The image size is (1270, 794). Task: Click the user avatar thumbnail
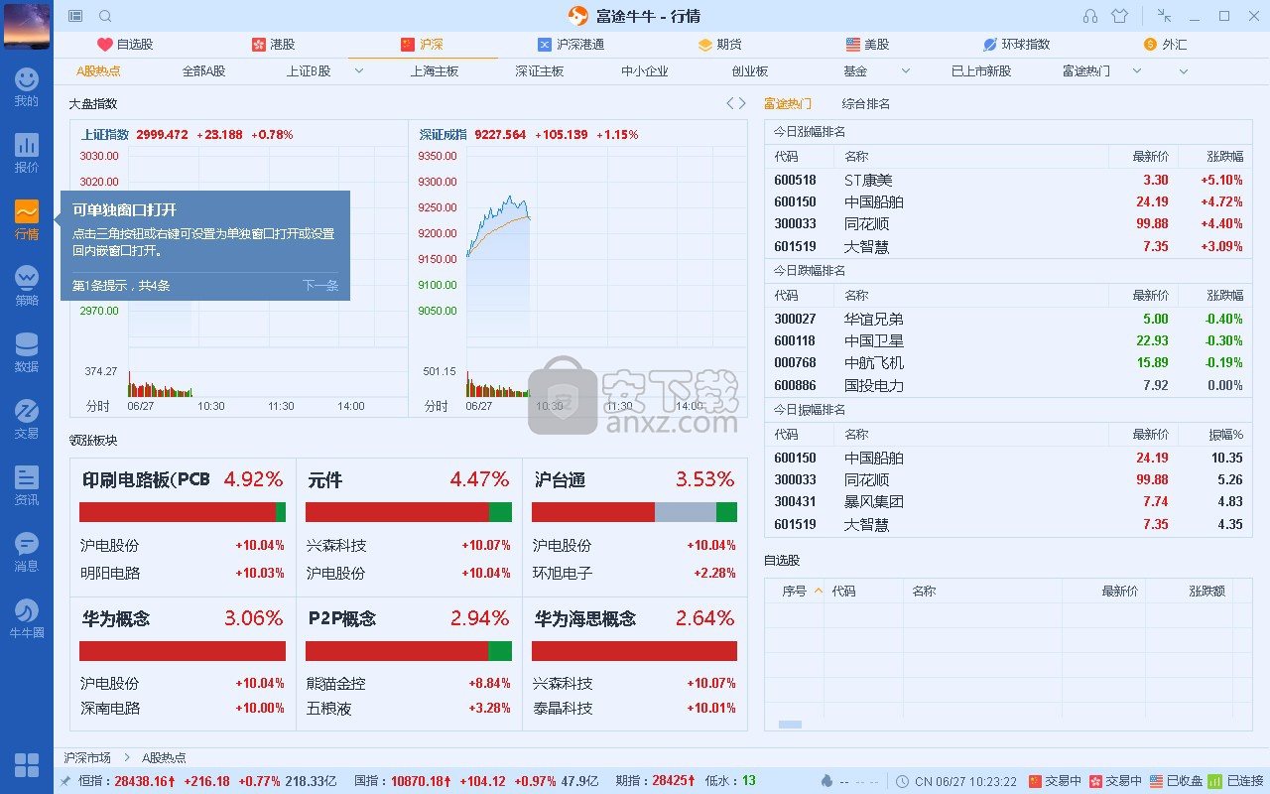pyautogui.click(x=27, y=26)
